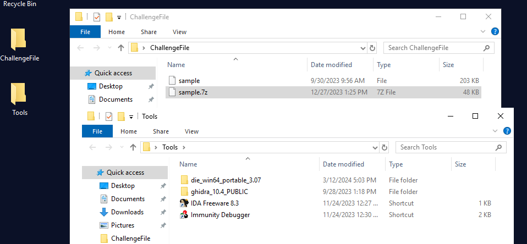Go up one level in Tools window
This screenshot has width=527, height=244.
coord(133,147)
